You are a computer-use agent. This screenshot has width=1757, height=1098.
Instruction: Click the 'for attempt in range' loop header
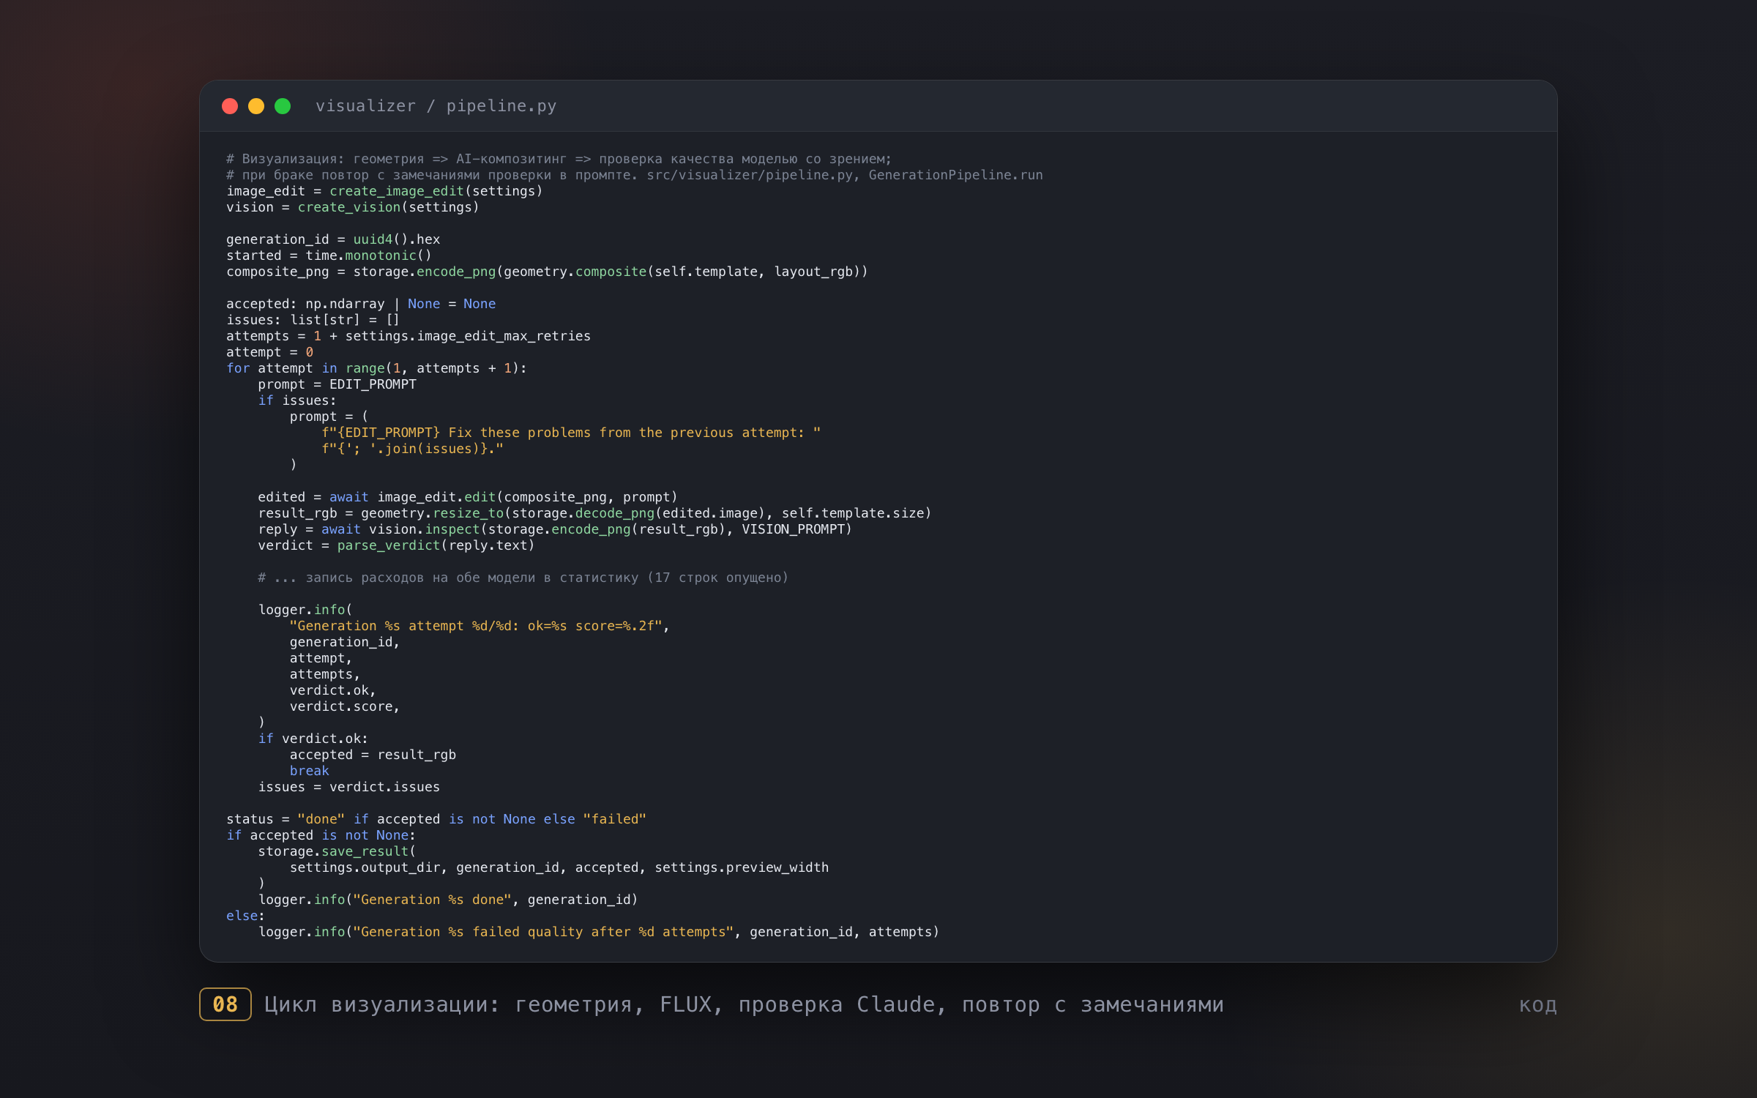click(376, 368)
